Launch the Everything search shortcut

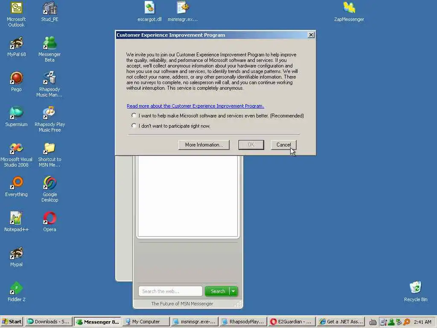(17, 187)
